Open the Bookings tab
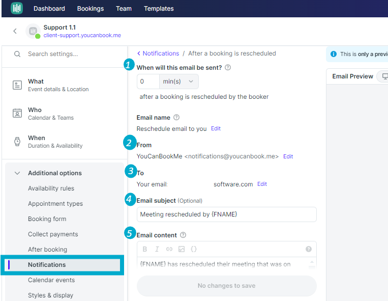Image resolution: width=388 pixels, height=301 pixels. pyautogui.click(x=91, y=9)
